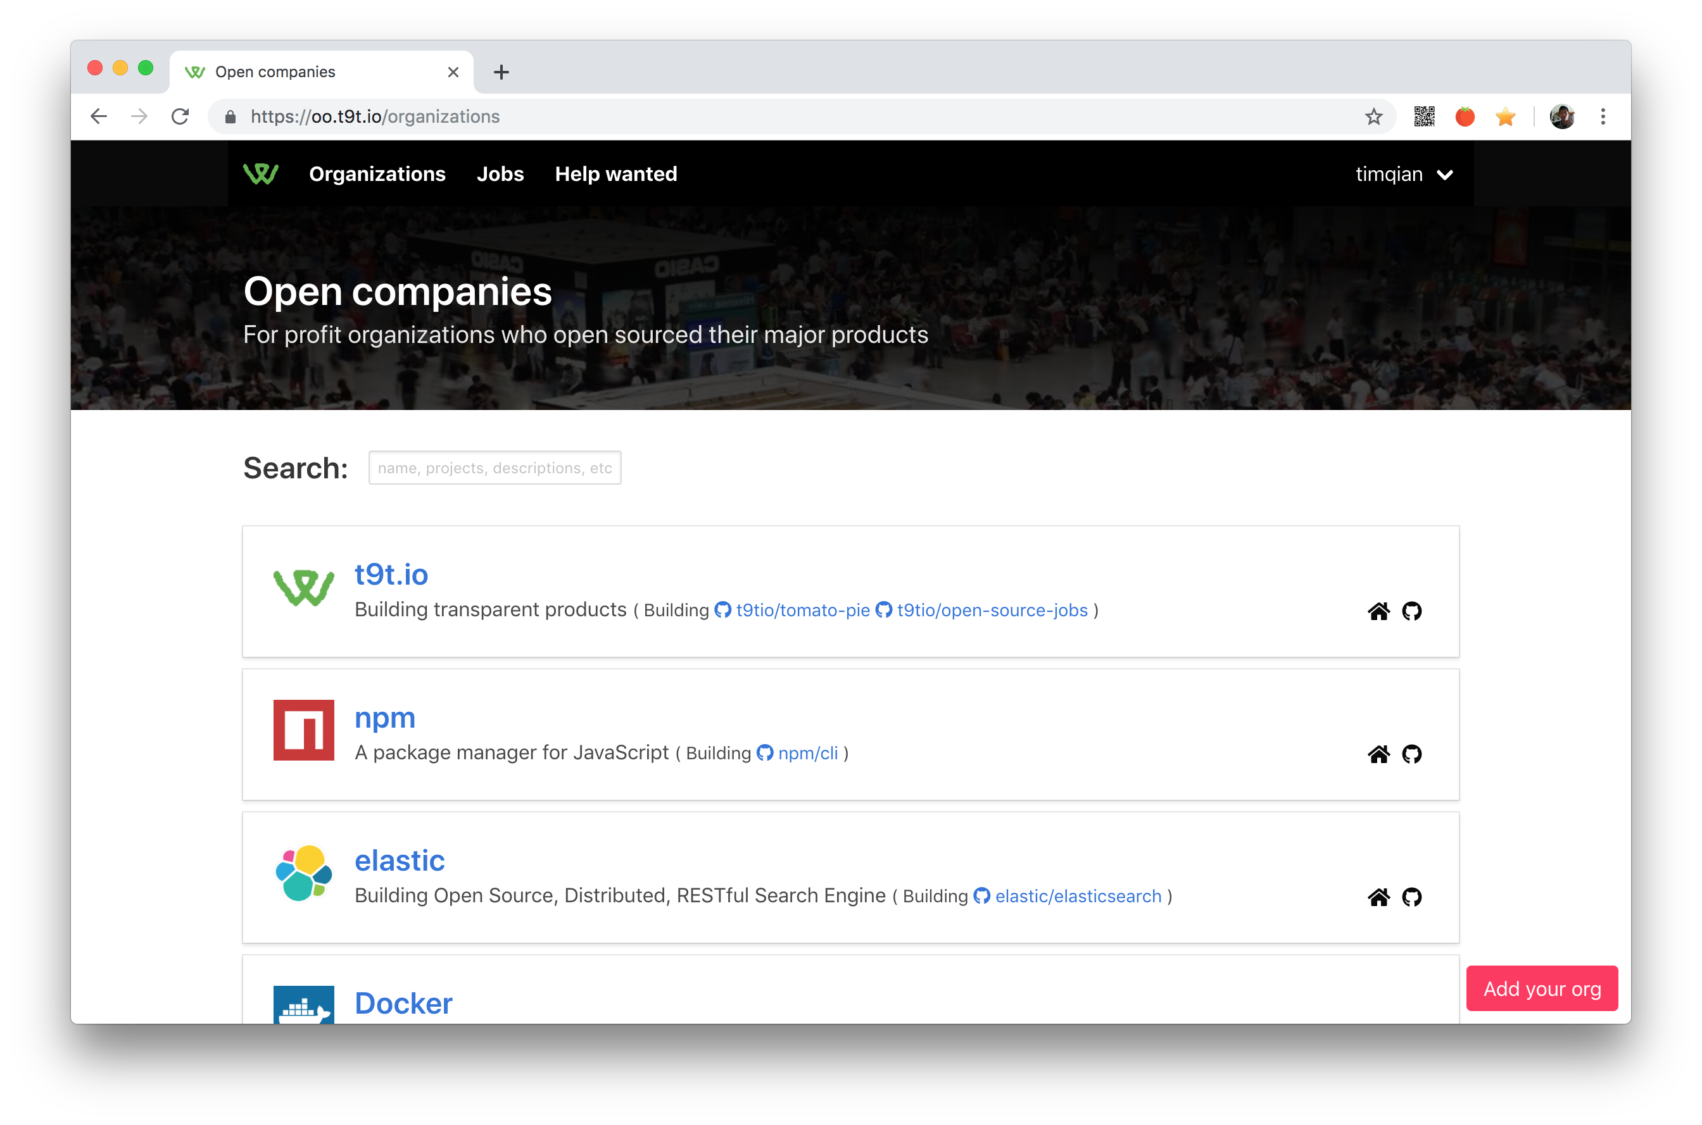The height and width of the screenshot is (1125, 1702).
Task: Click the tomato extension icon
Action: click(1465, 117)
